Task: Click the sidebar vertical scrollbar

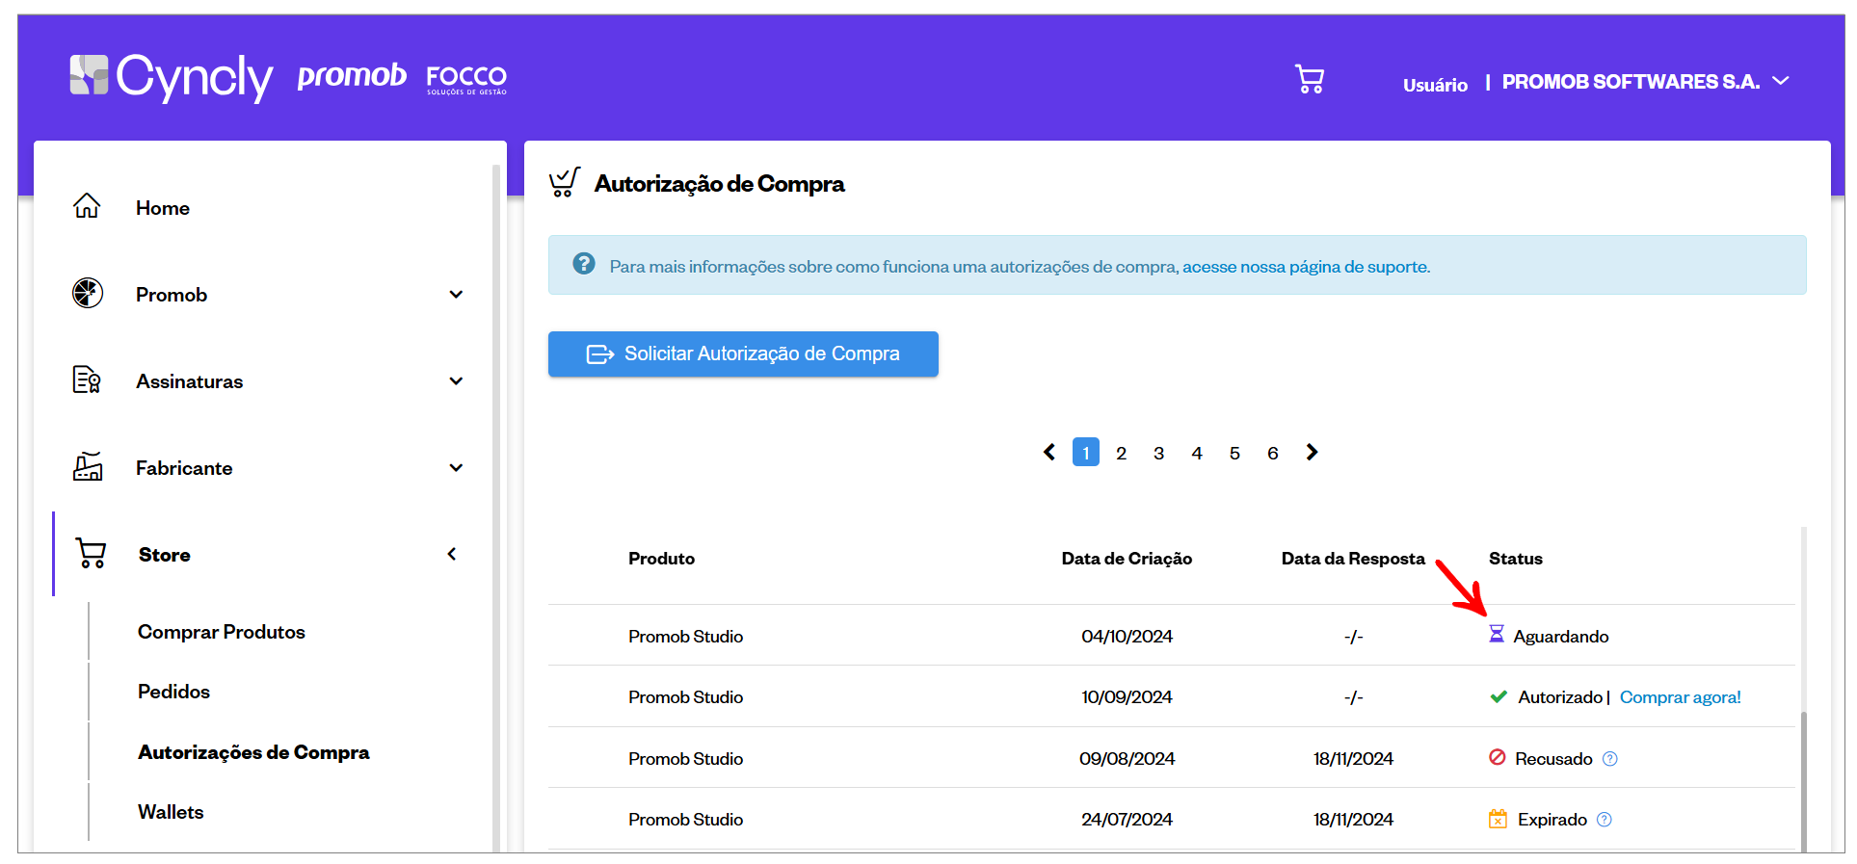Action: click(496, 509)
